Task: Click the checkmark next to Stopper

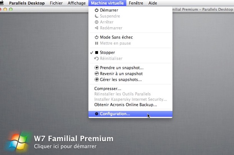Action: (92, 53)
